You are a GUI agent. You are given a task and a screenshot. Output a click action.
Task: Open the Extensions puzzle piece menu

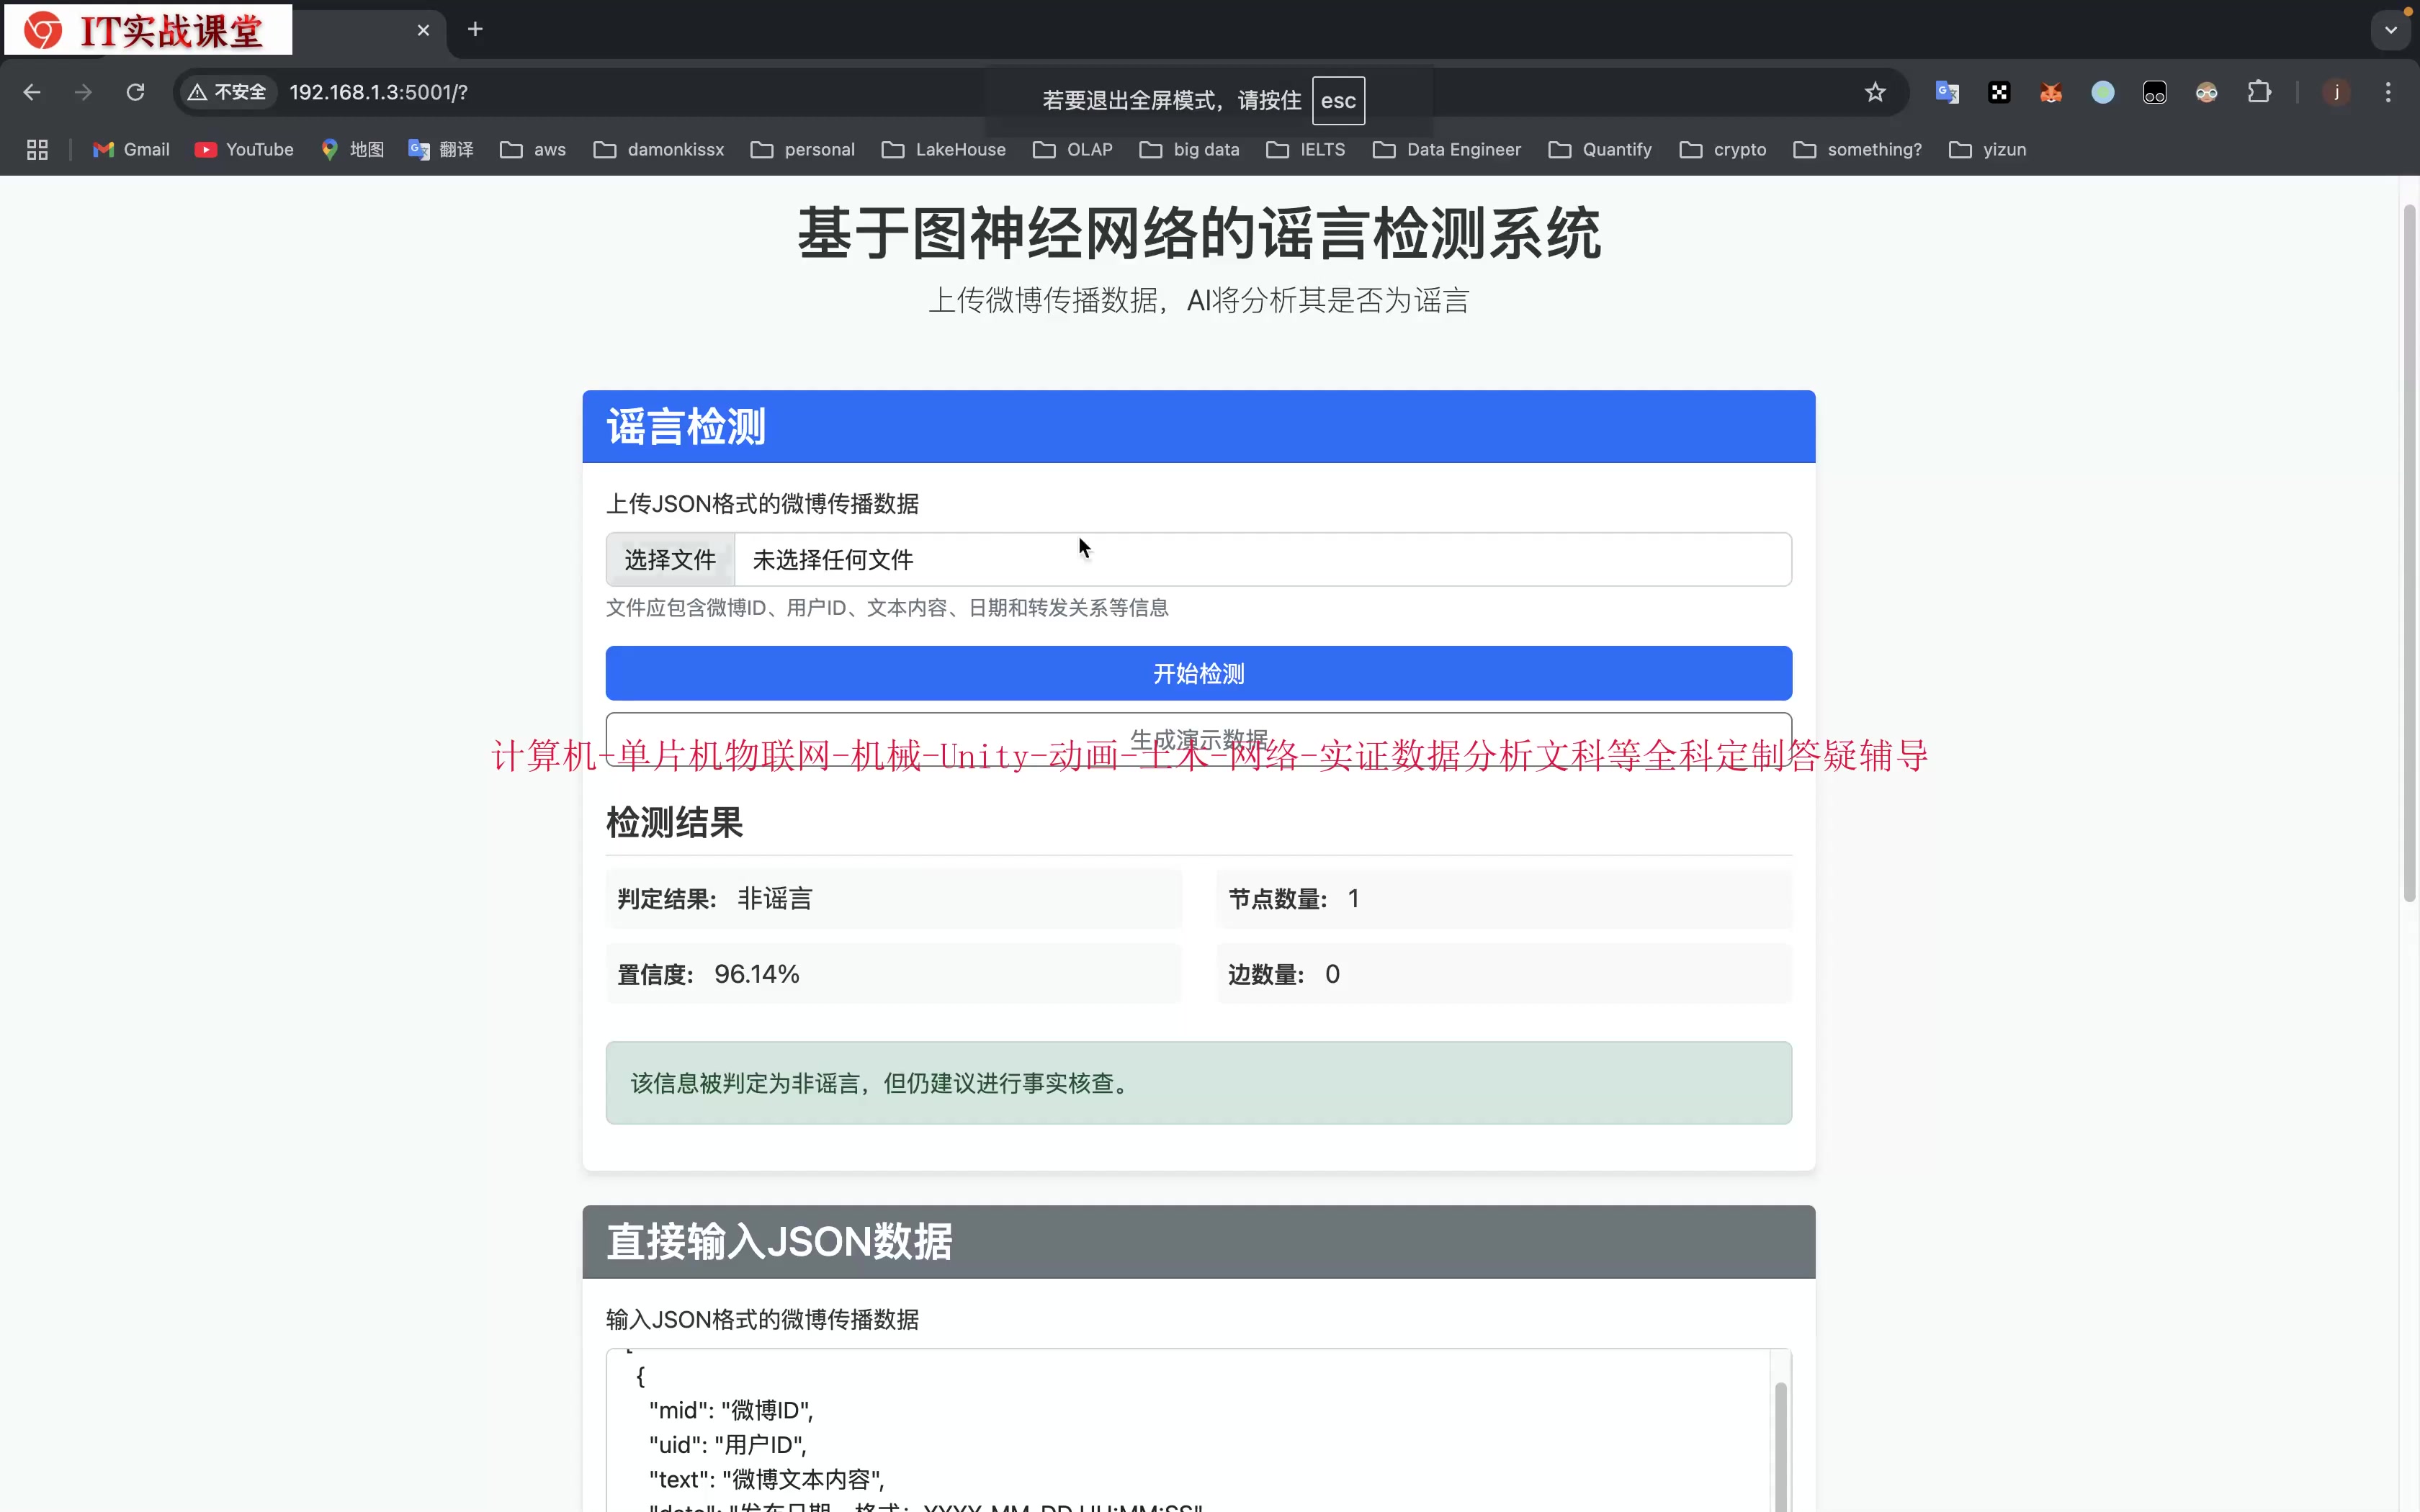(x=2259, y=92)
